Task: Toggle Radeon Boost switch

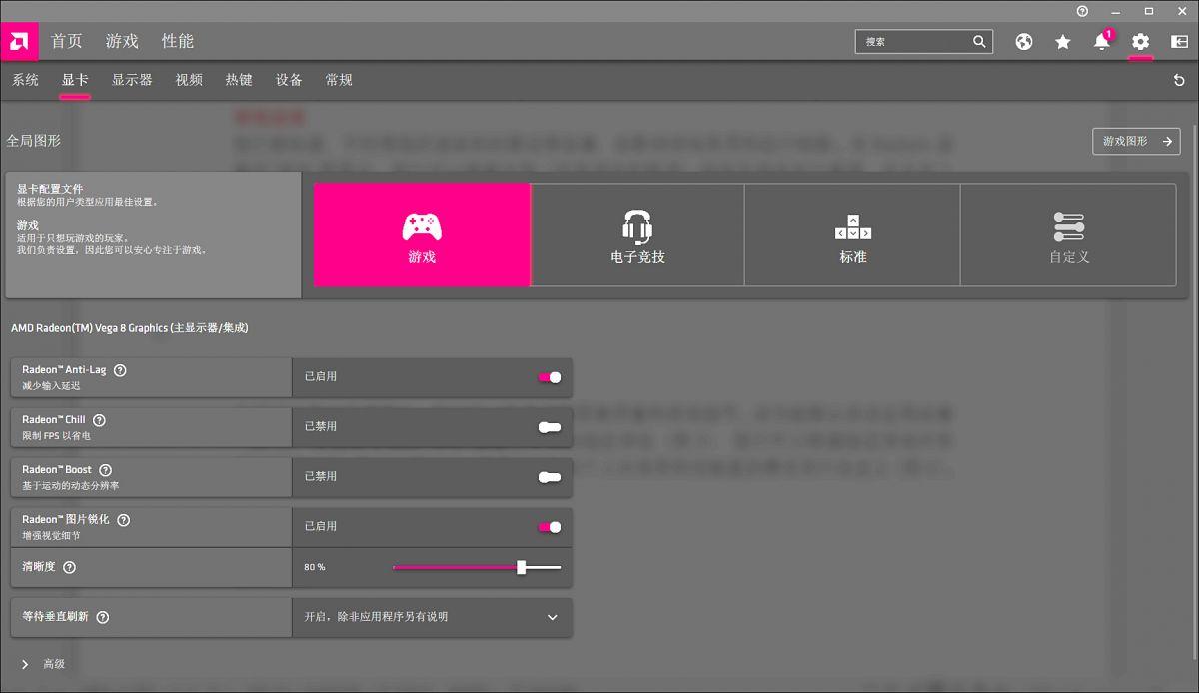Action: [550, 477]
